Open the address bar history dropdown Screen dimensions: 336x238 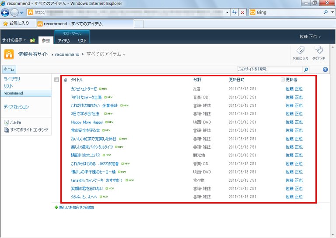(227, 12)
